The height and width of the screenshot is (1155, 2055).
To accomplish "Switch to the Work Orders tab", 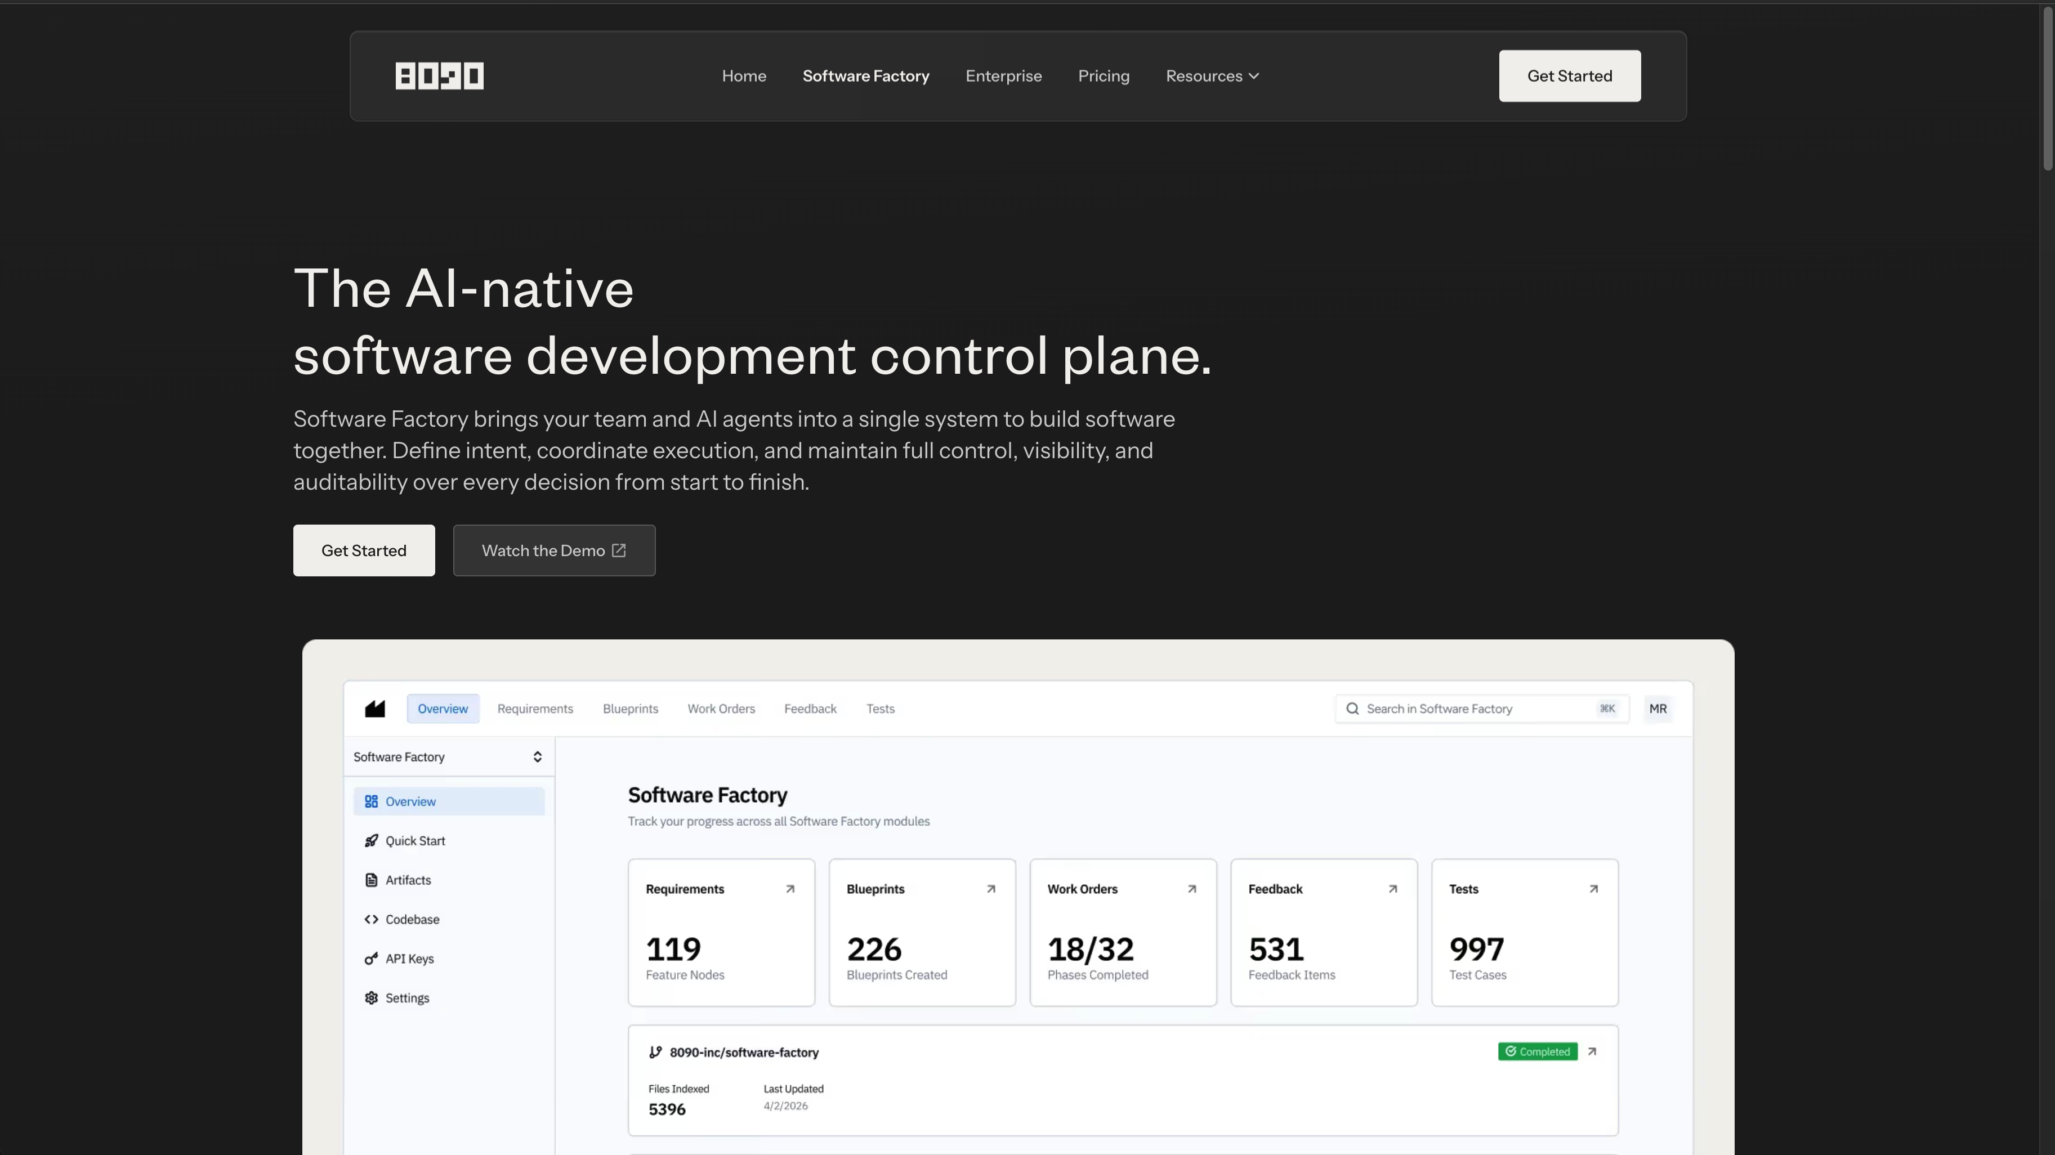I will [721, 708].
